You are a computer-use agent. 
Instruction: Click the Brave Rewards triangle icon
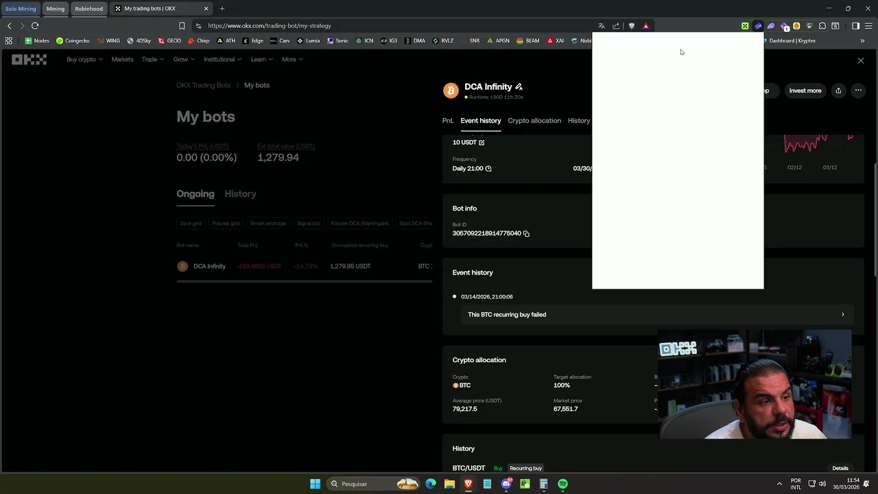pos(645,26)
